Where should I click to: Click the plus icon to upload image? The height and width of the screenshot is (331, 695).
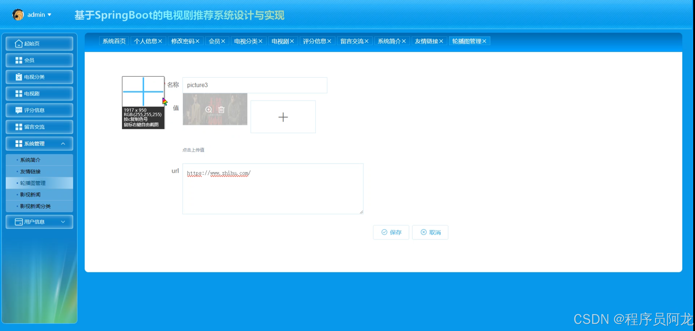283,117
